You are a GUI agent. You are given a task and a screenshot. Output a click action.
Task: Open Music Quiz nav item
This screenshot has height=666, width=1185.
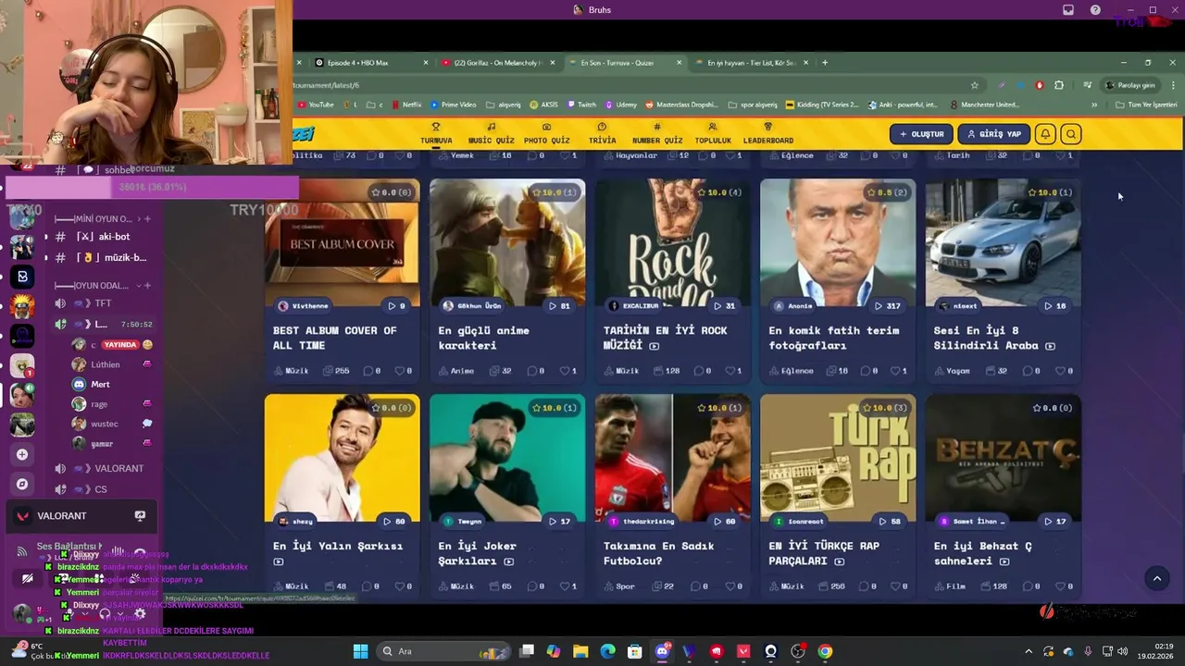(x=491, y=133)
